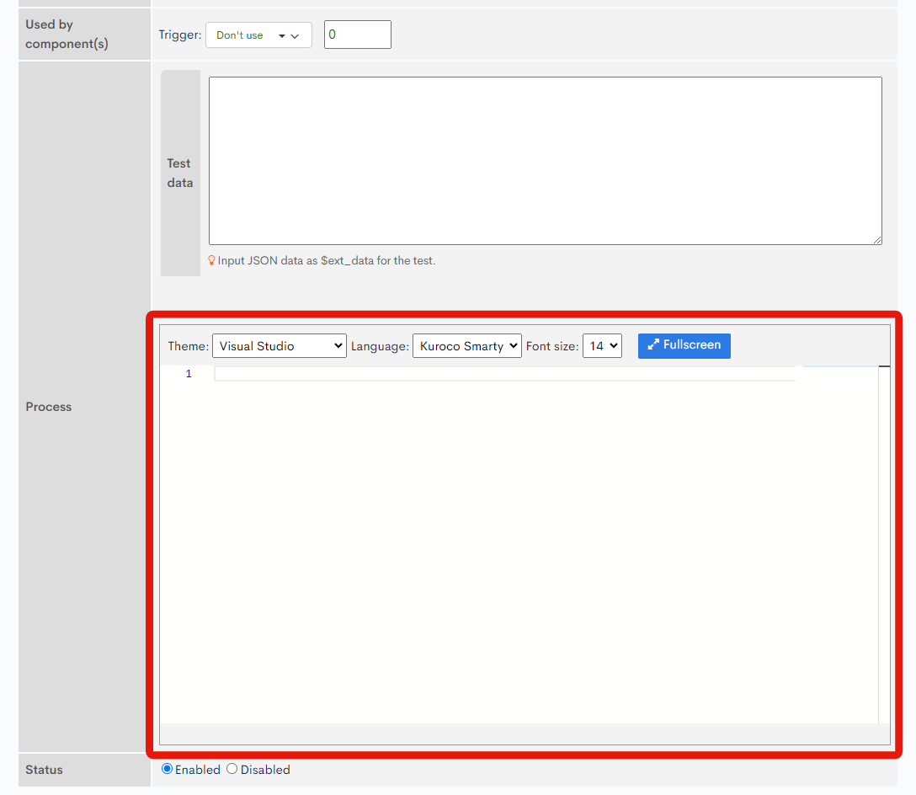
Task: Click the Fullscreen button
Action: point(684,345)
